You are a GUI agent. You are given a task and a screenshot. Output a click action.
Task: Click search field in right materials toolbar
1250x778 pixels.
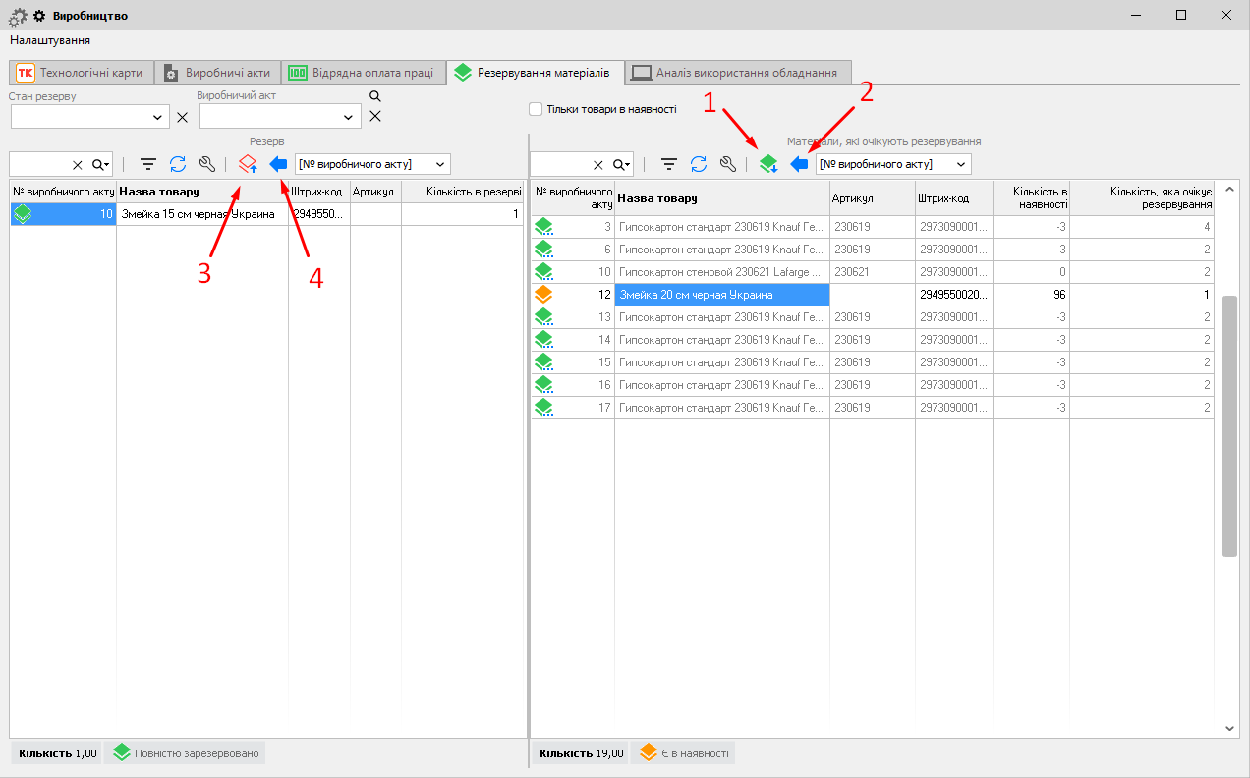click(558, 164)
